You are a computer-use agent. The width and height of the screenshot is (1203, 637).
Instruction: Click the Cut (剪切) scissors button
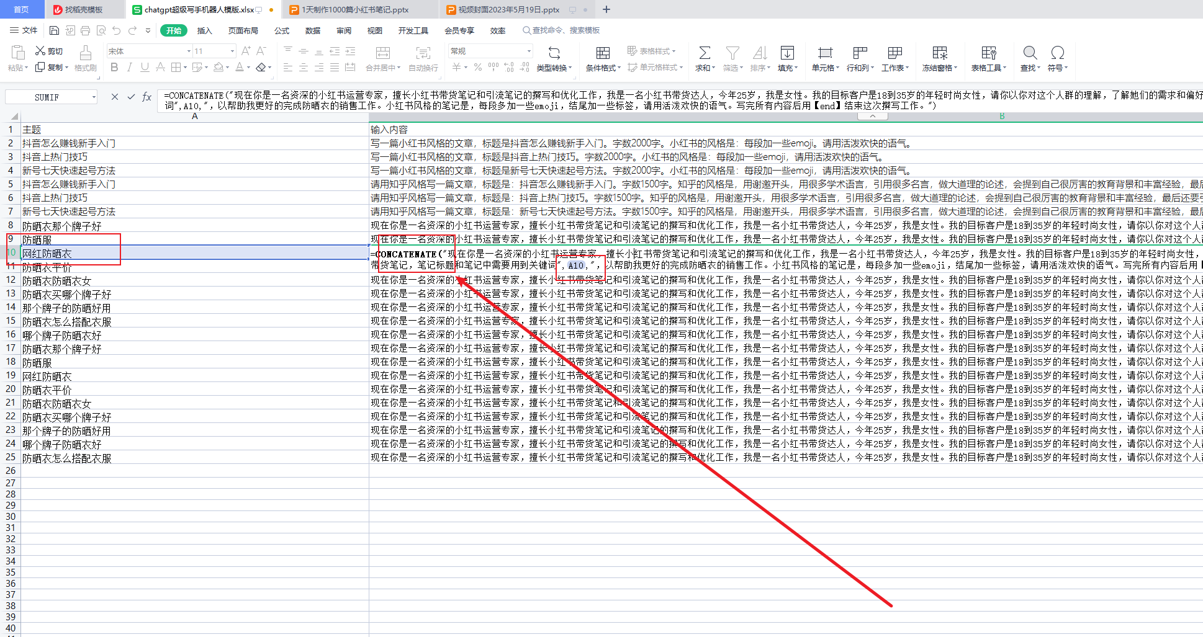coord(49,51)
